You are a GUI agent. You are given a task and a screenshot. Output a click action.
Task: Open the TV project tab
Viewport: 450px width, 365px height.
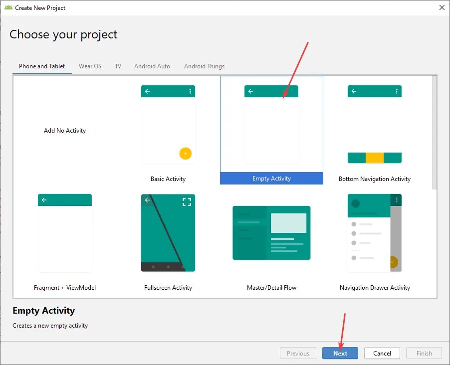(118, 66)
